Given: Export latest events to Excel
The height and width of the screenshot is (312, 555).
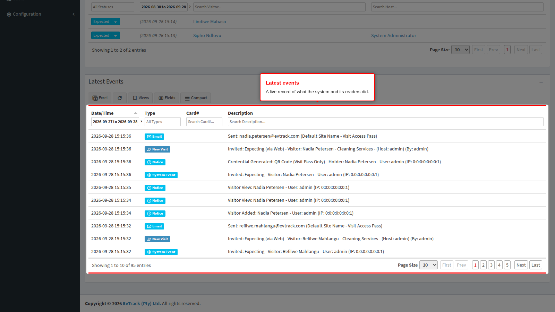Looking at the screenshot, I should point(100,98).
